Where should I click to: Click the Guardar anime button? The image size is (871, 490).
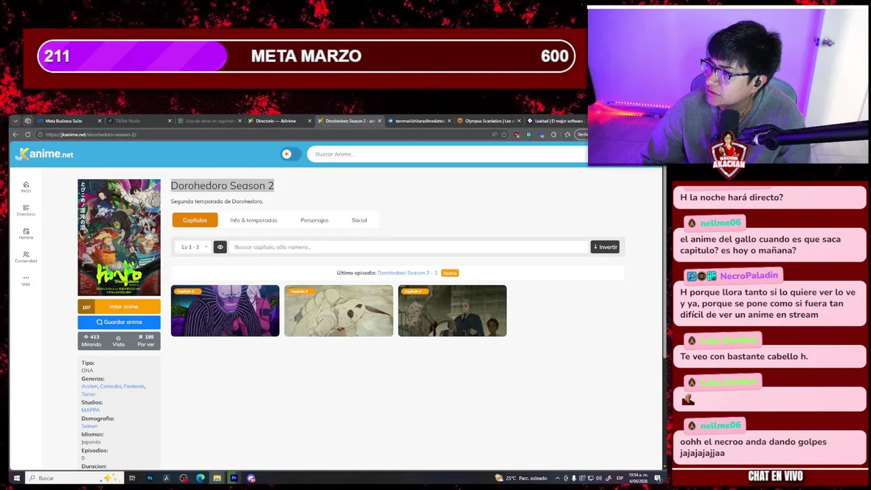click(x=119, y=322)
